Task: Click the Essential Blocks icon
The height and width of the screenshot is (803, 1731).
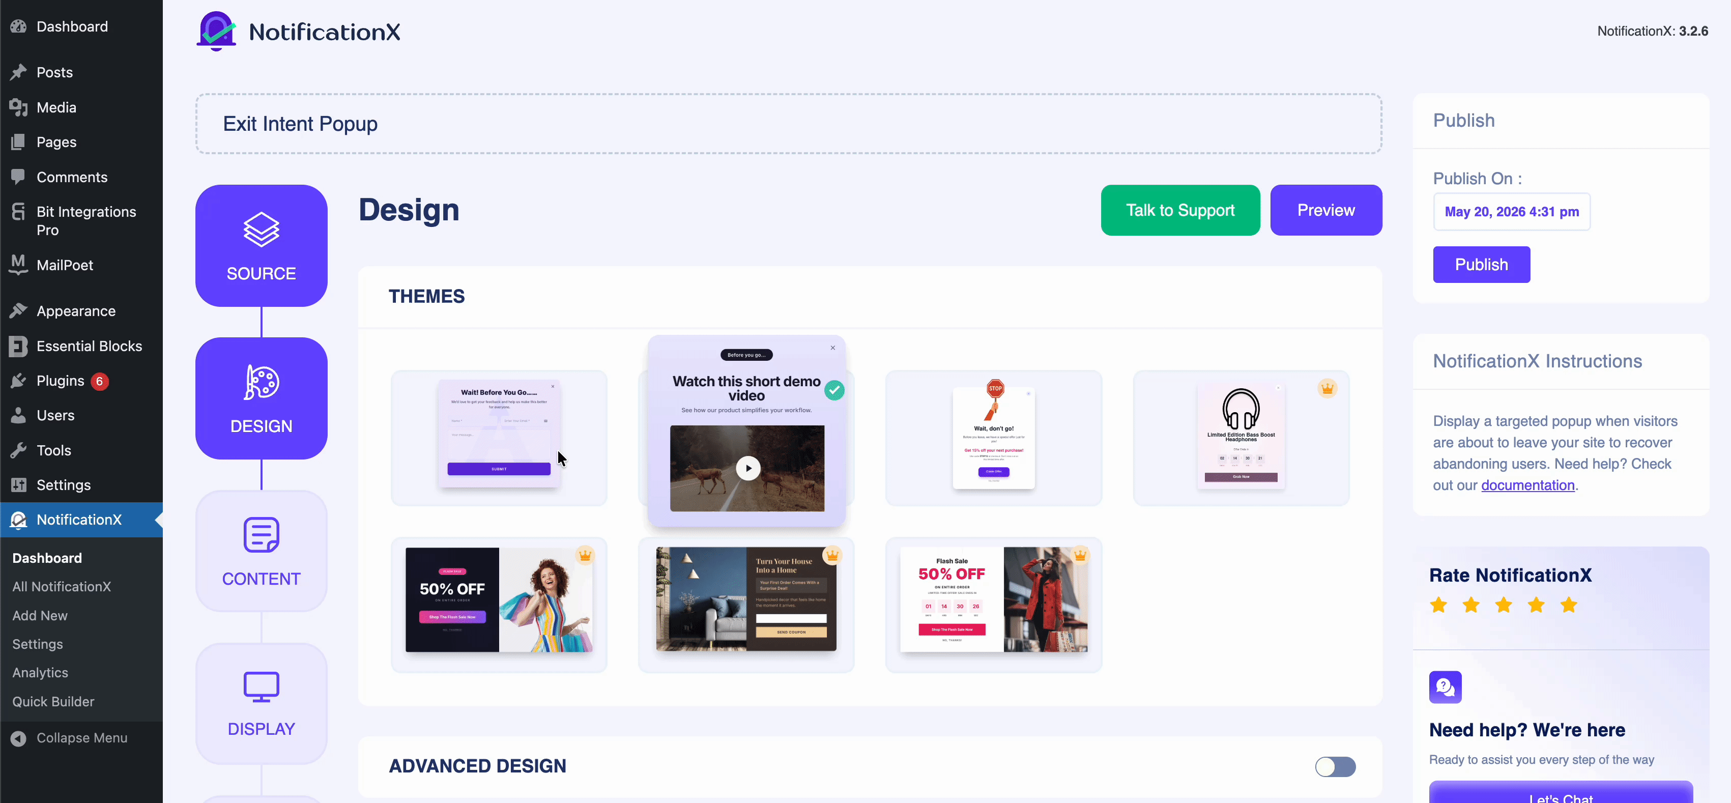Action: click(19, 346)
